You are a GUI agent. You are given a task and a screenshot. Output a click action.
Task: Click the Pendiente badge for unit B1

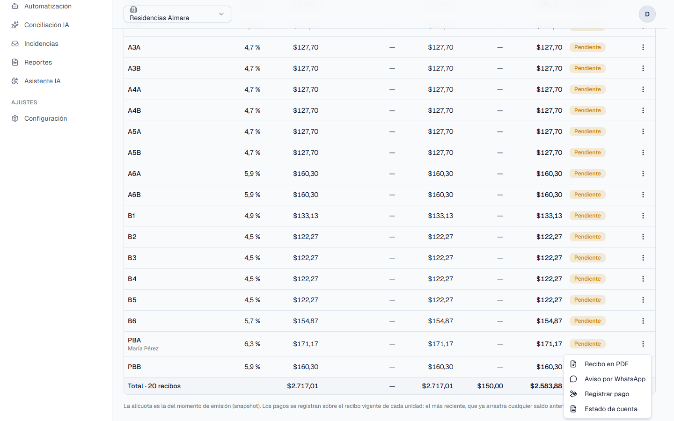tap(587, 216)
